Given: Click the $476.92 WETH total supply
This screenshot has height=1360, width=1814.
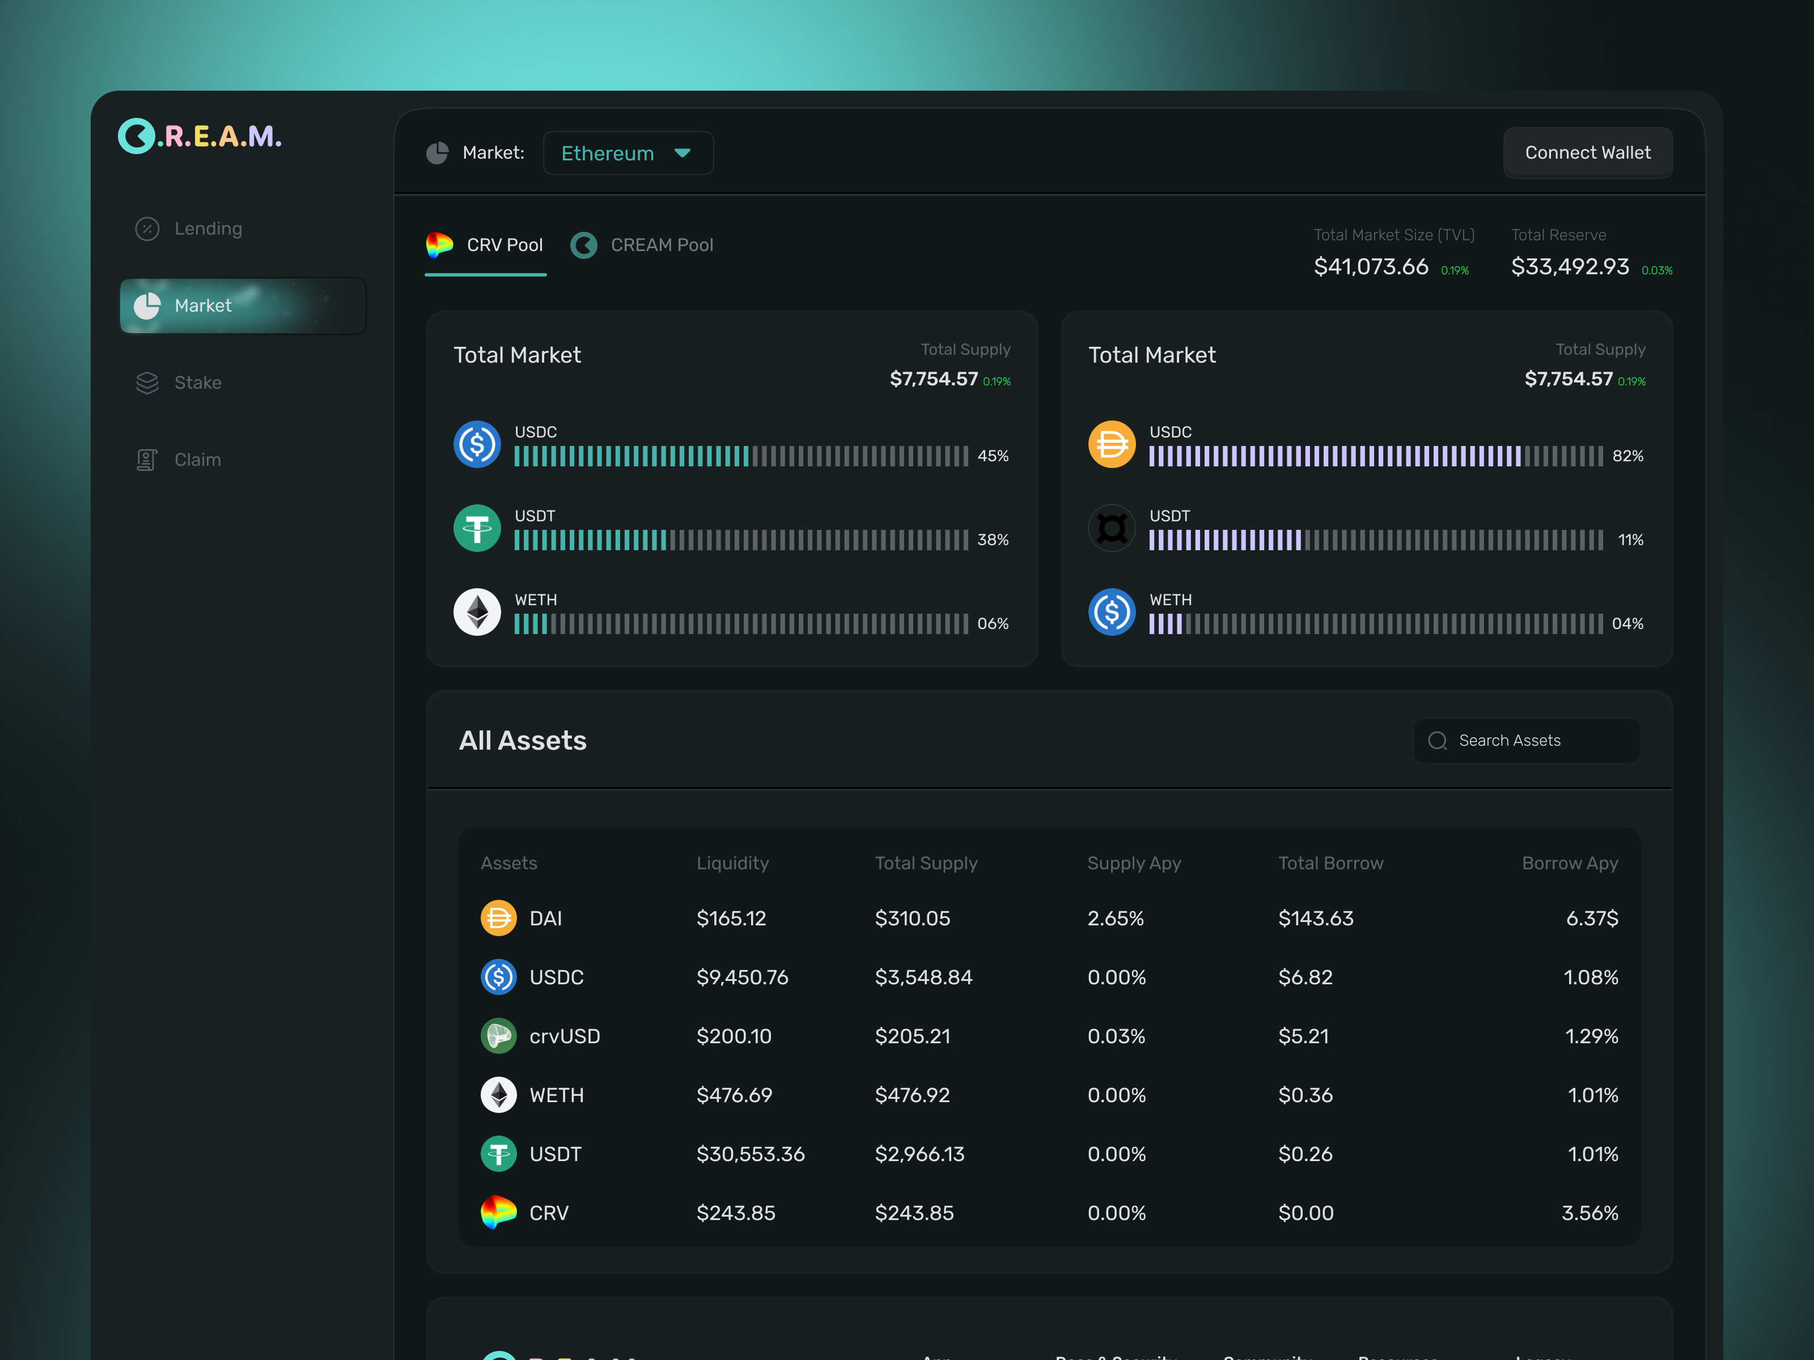Looking at the screenshot, I should coord(912,1095).
